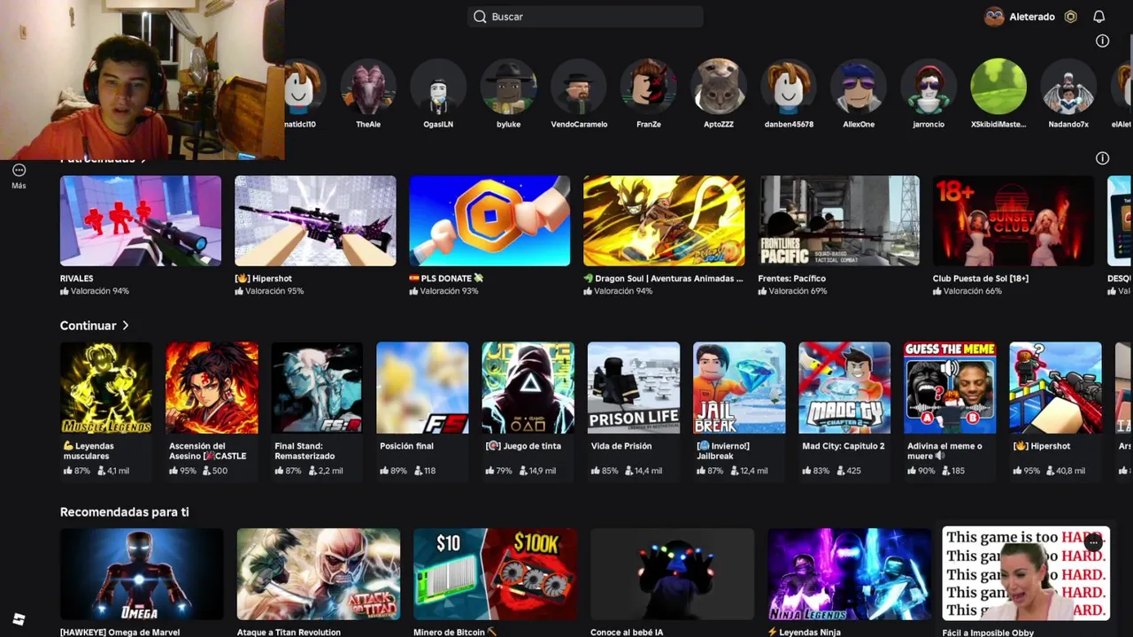Click the PLS DONATE title text
1133x637 pixels.
[x=446, y=278]
